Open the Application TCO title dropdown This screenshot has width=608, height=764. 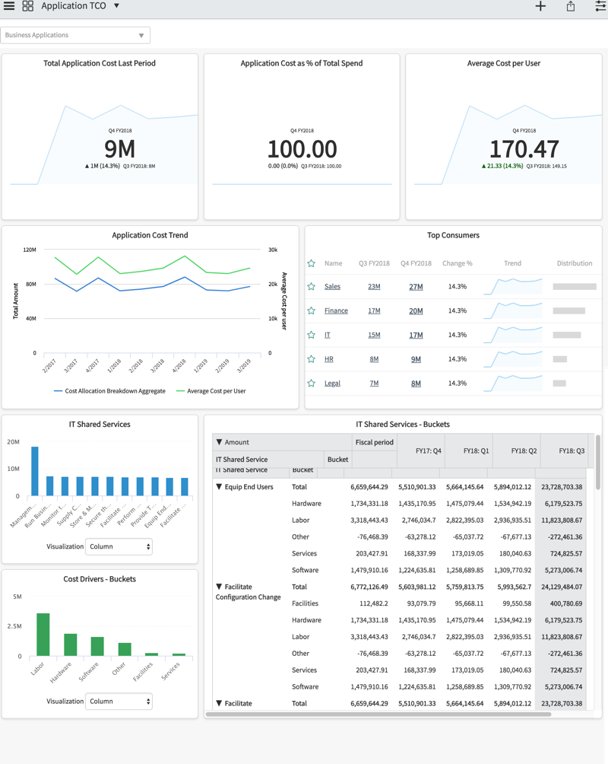[116, 6]
